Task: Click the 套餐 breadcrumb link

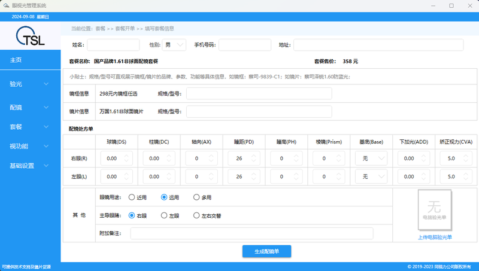Action: coord(100,29)
